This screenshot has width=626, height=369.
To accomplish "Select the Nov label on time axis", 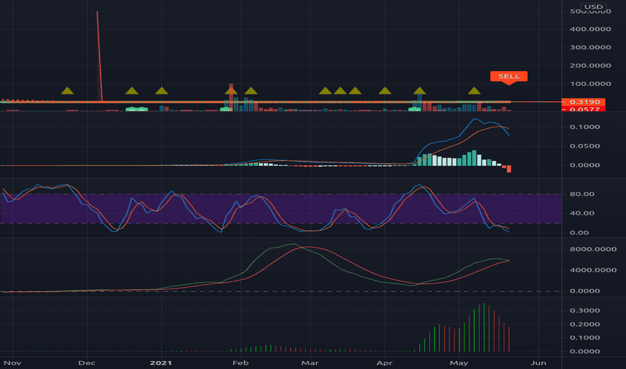I will click(12, 363).
